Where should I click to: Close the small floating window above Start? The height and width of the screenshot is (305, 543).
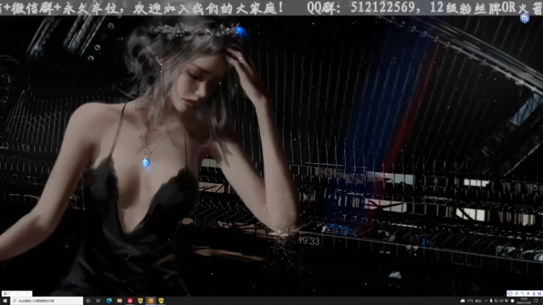coord(27,293)
